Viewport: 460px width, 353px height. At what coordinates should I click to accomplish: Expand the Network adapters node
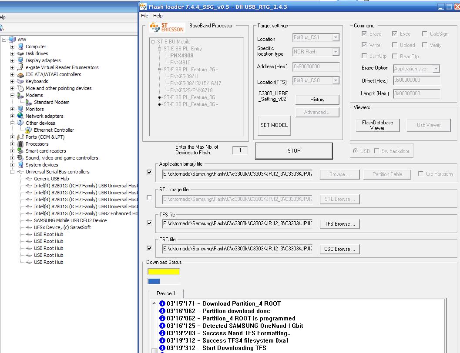point(12,116)
